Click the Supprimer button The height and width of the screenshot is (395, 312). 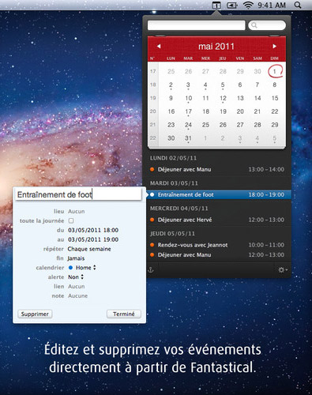(x=35, y=314)
